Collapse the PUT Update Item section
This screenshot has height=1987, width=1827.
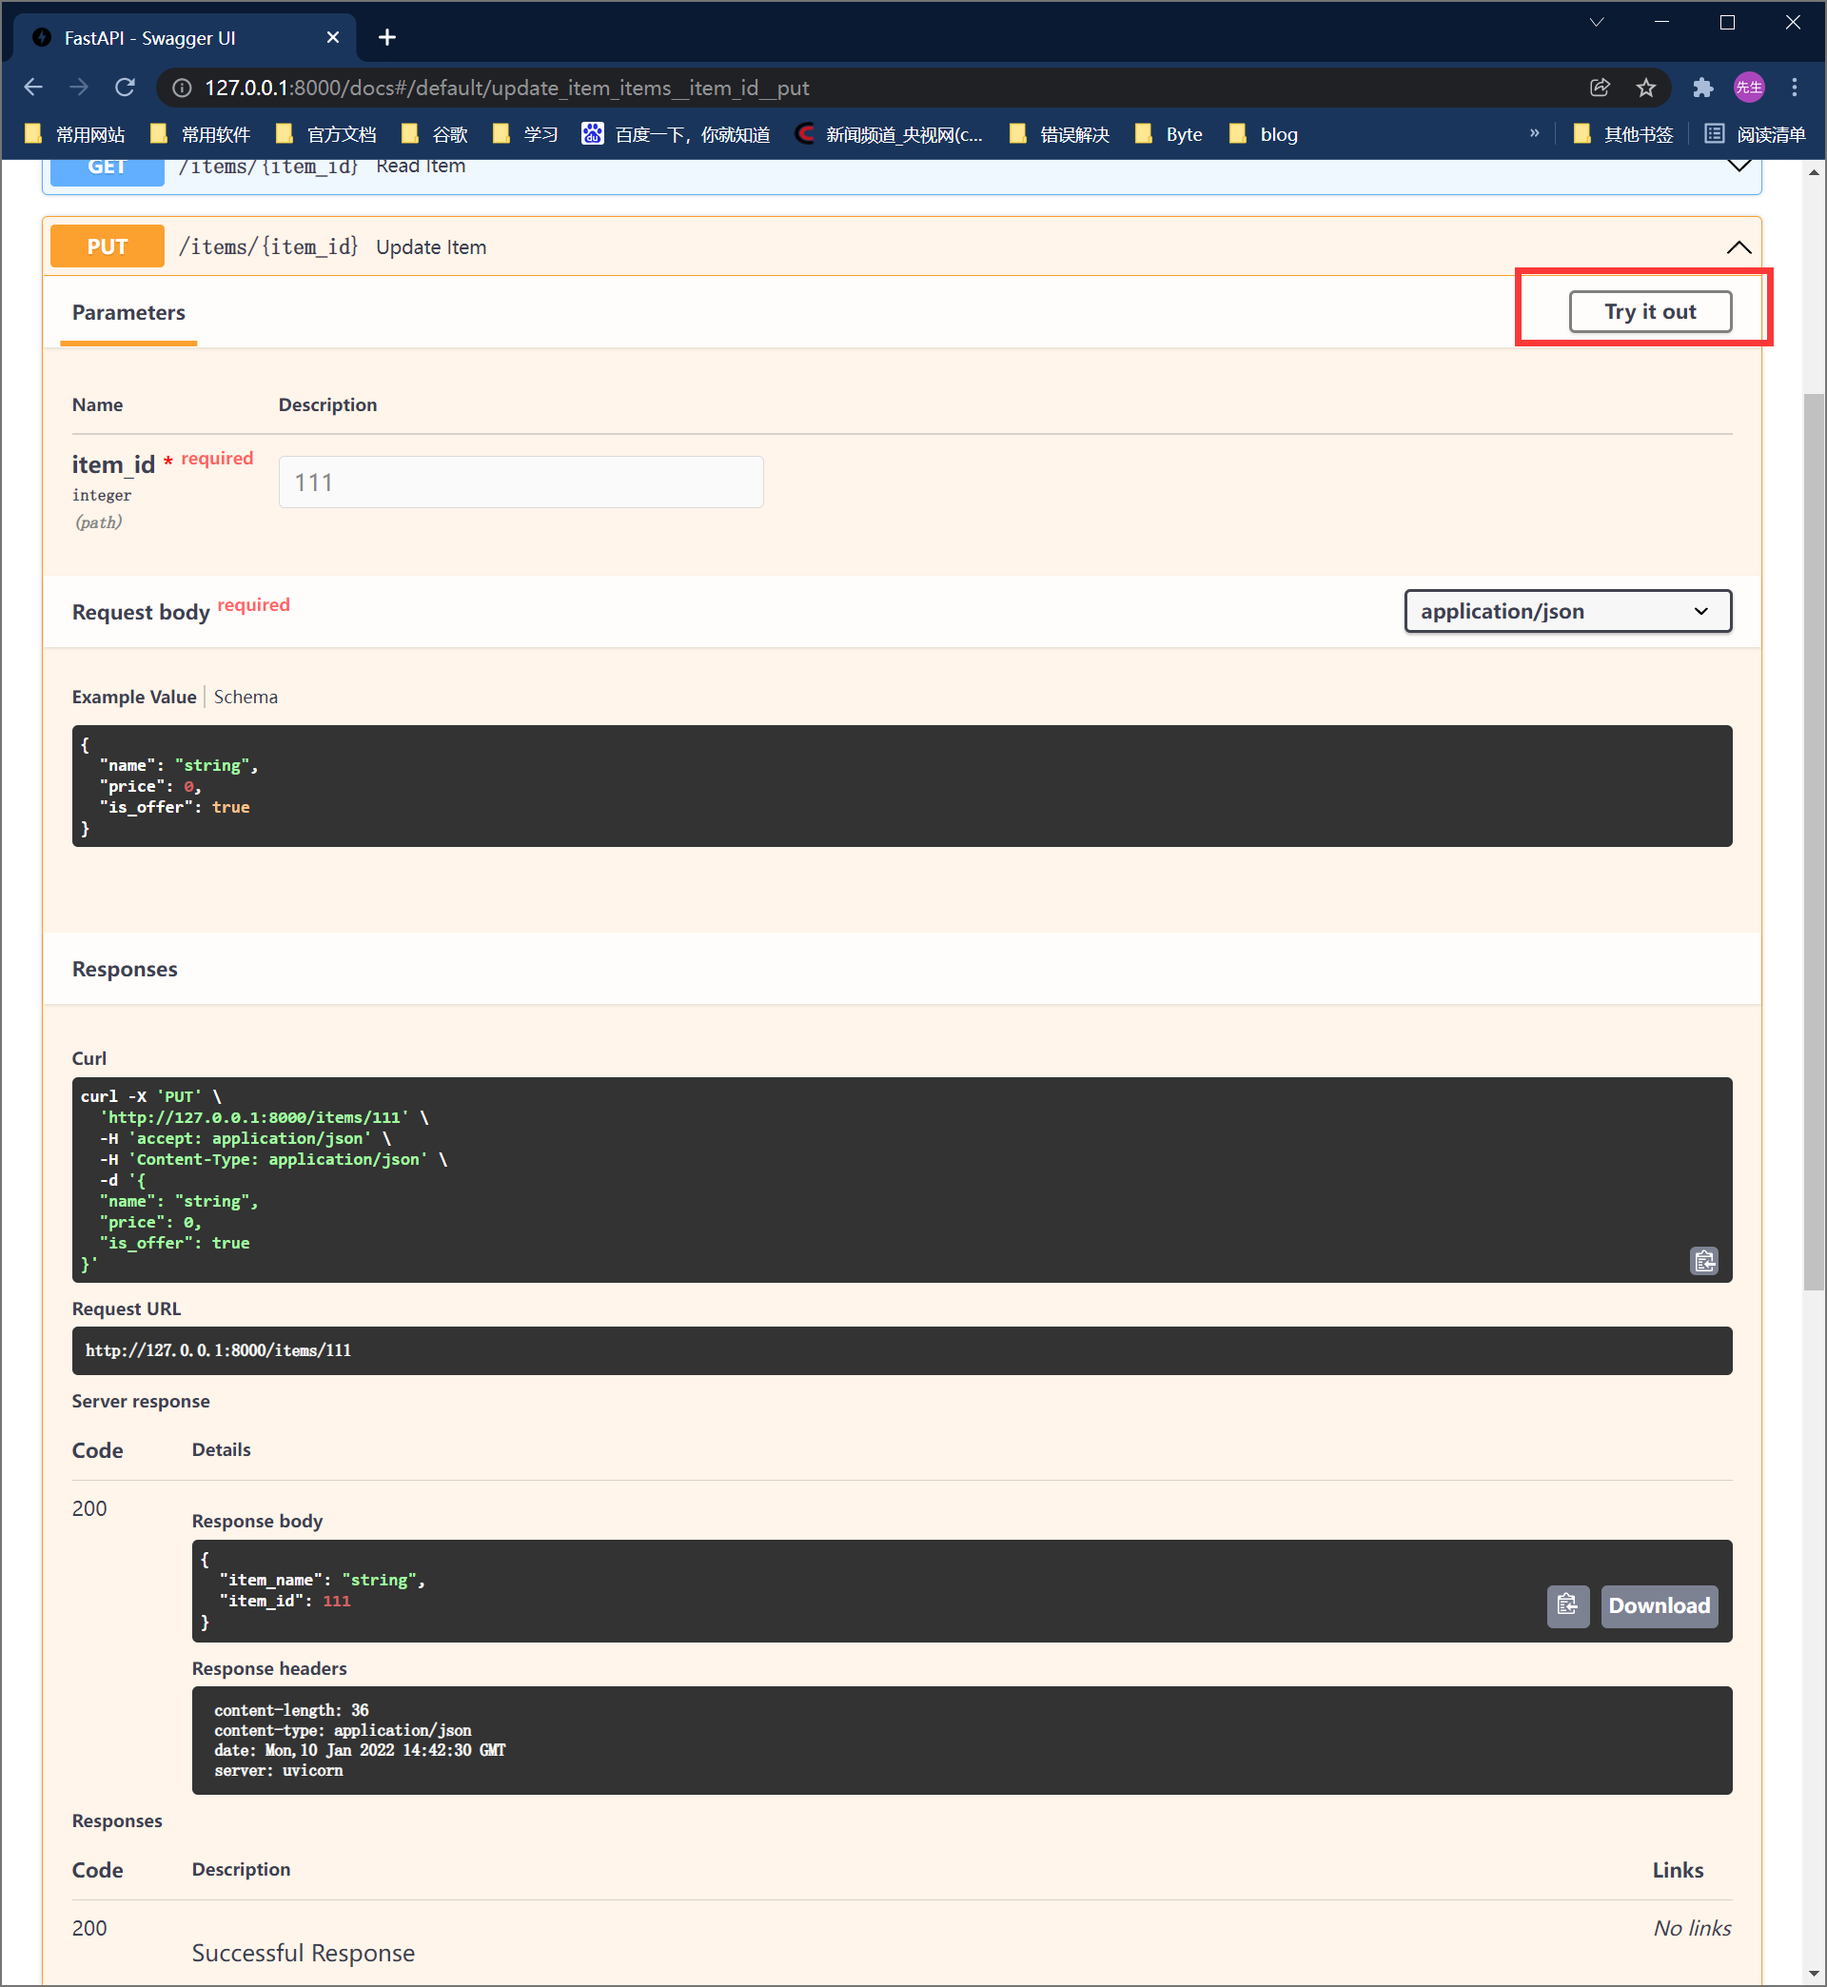click(x=1738, y=247)
